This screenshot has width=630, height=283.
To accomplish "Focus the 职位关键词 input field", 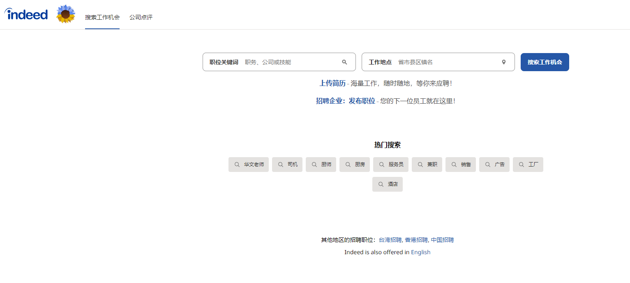I will pyautogui.click(x=290, y=62).
